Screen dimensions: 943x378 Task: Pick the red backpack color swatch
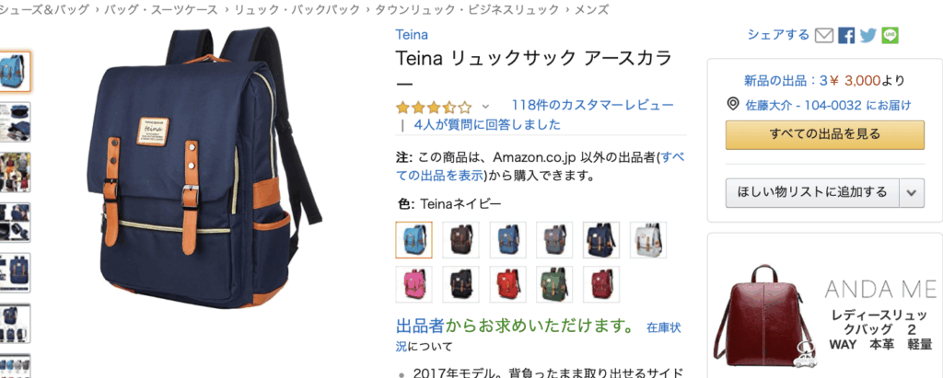pyautogui.click(x=507, y=284)
